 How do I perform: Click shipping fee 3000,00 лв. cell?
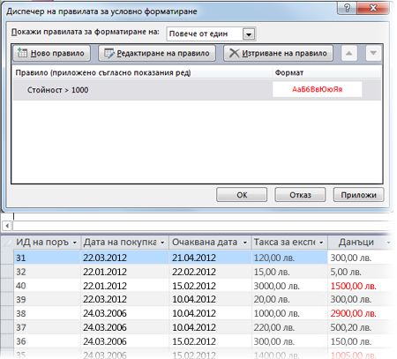click(289, 286)
